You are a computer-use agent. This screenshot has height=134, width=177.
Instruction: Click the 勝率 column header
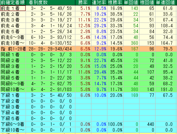pos(83,2)
